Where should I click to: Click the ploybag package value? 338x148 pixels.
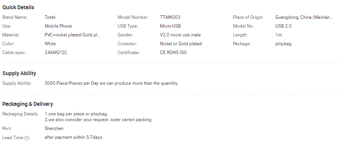(x=283, y=44)
